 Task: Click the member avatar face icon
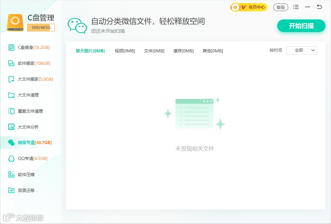tap(235, 7)
